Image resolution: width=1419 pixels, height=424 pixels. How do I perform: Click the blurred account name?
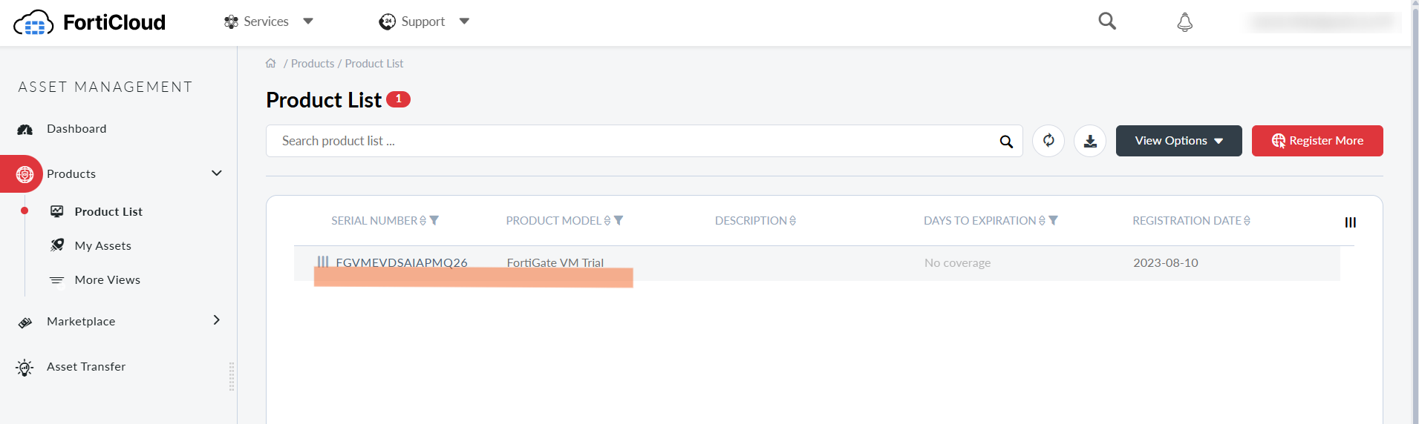pyautogui.click(x=1322, y=22)
